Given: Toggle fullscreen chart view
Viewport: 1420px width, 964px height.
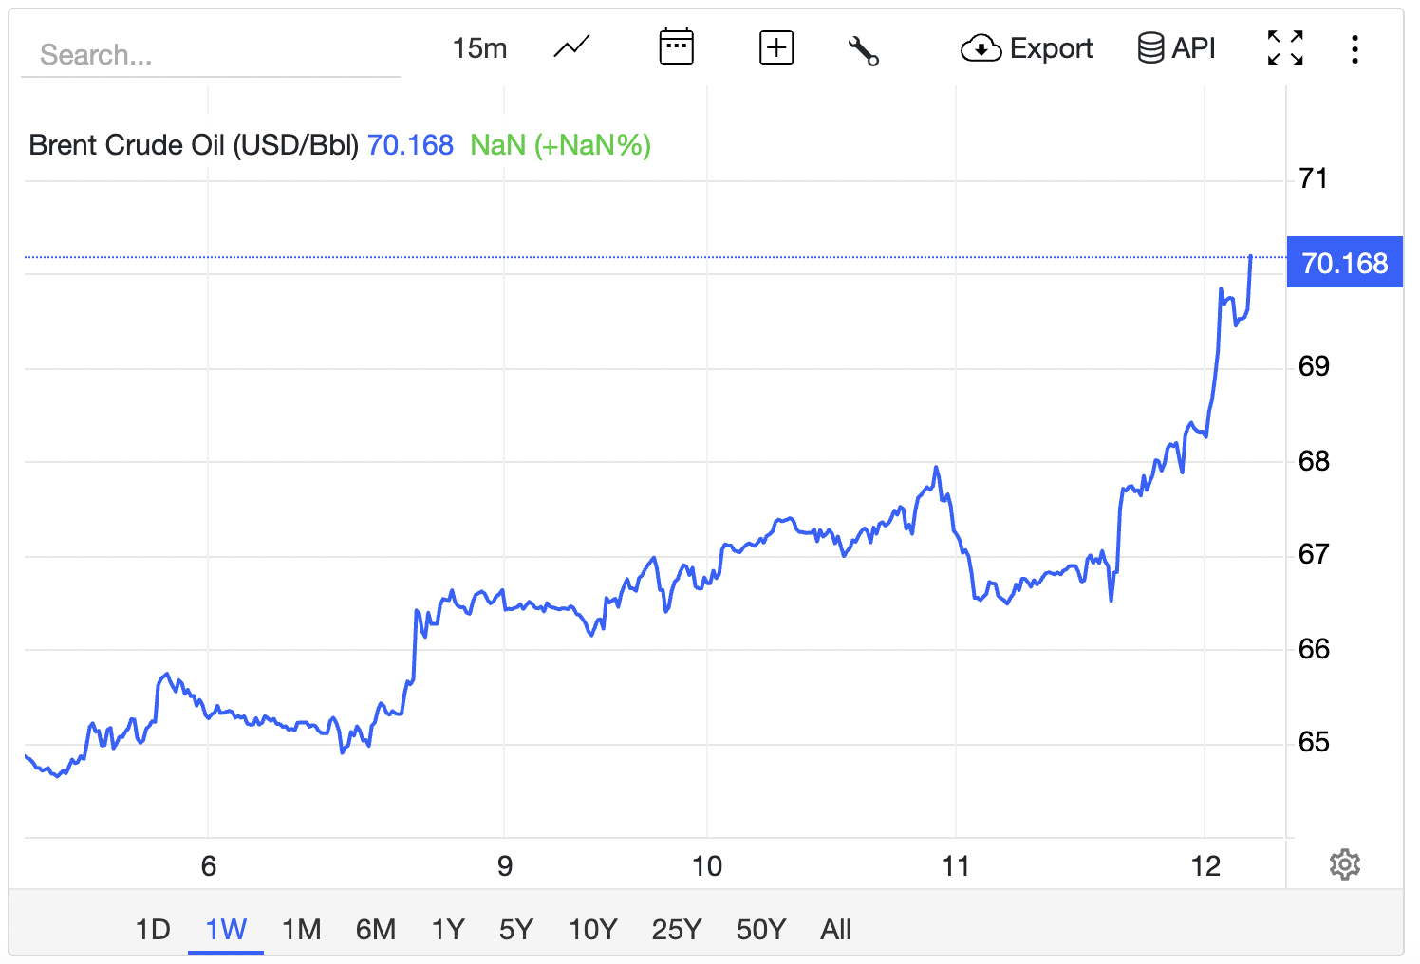Looking at the screenshot, I should (x=1285, y=47).
